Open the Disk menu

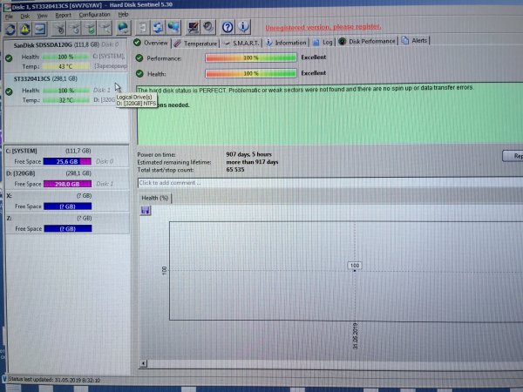(24, 15)
